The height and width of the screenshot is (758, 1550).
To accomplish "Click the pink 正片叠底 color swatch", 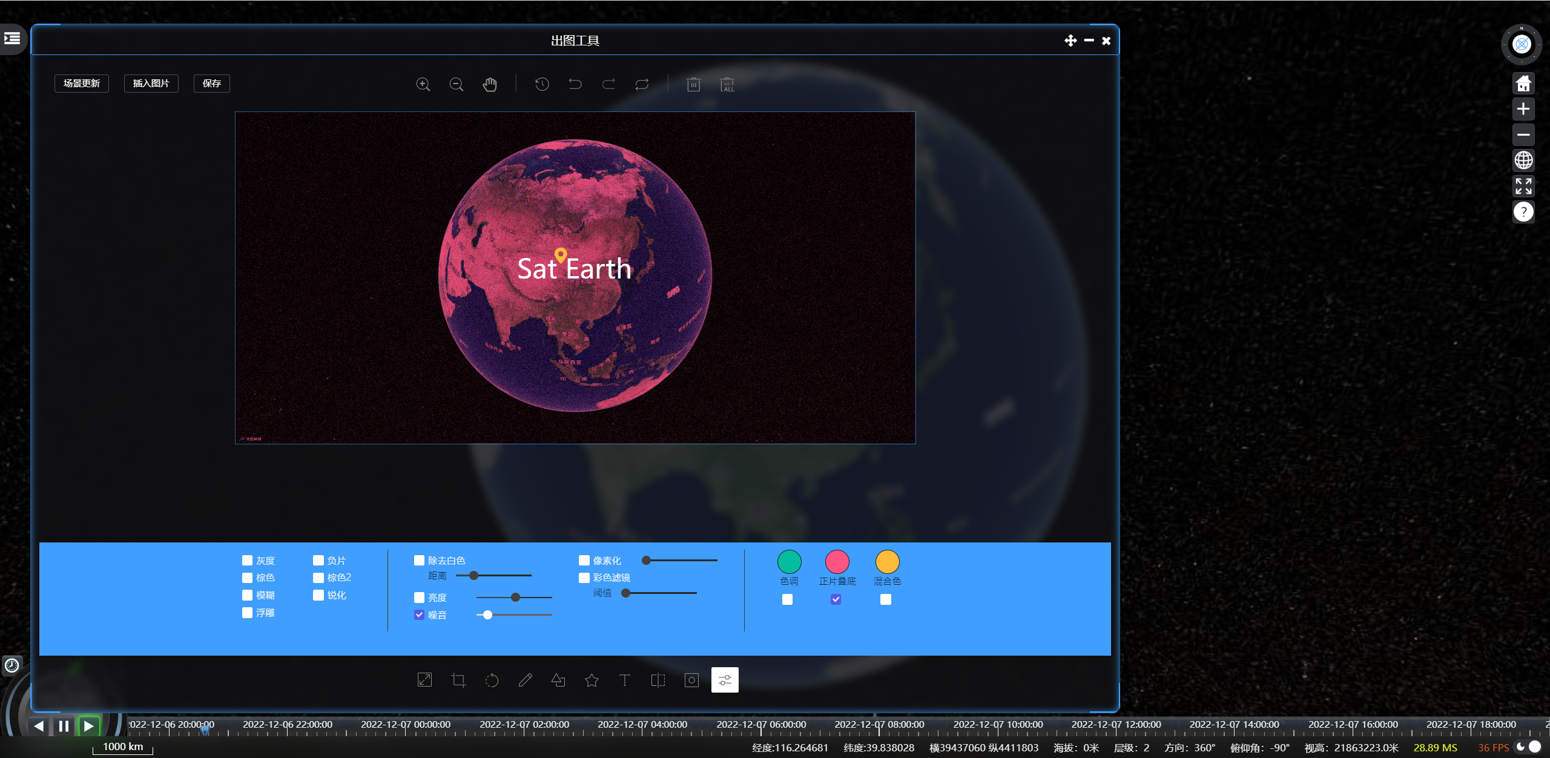I will click(x=837, y=561).
